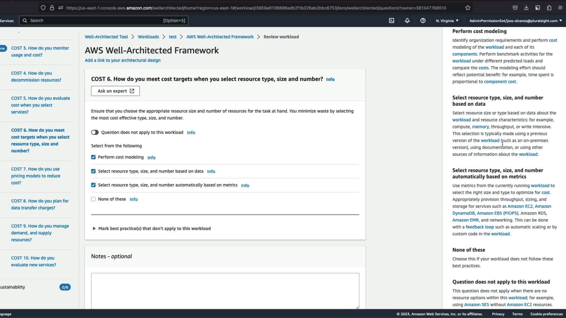Click inside the Notes text area
Screen dimensions: 566x318
point(225,290)
